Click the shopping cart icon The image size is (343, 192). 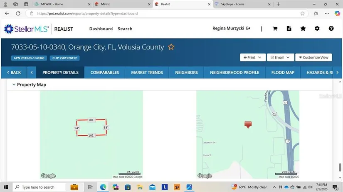275,29
